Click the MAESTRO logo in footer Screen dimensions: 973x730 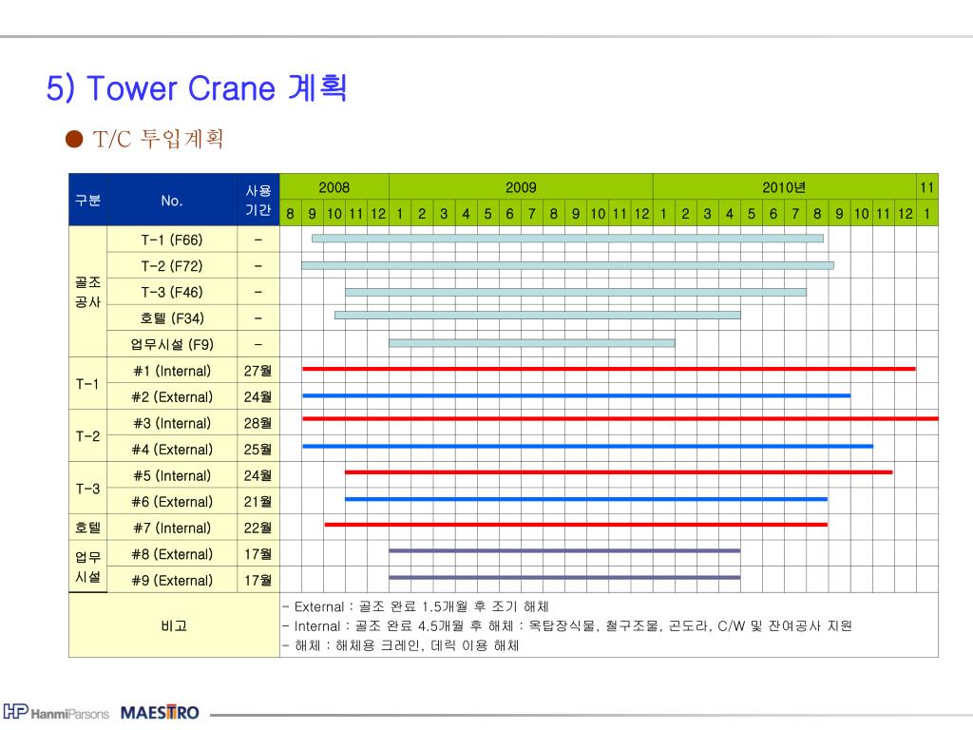160,712
